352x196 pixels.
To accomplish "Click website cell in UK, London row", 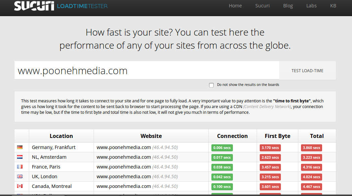I will coord(151,177).
